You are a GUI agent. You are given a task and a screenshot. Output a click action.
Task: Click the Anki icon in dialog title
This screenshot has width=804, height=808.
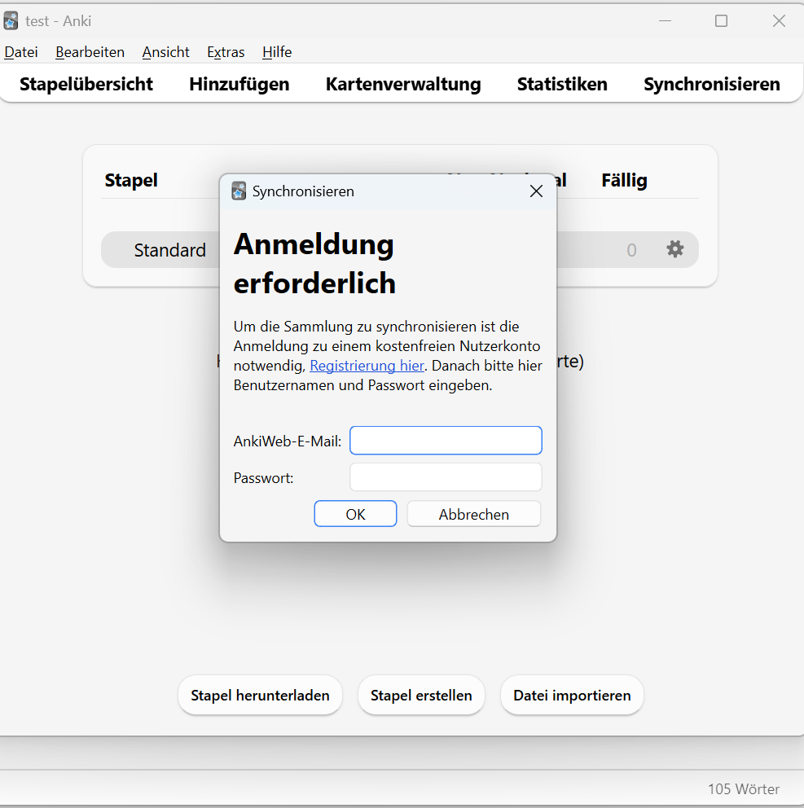[239, 191]
